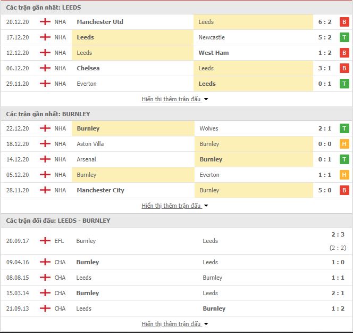Image resolution: width=353 pixels, height=333 pixels.
Task: Expand more matches under Leeds recent matches
Action: 175,99
